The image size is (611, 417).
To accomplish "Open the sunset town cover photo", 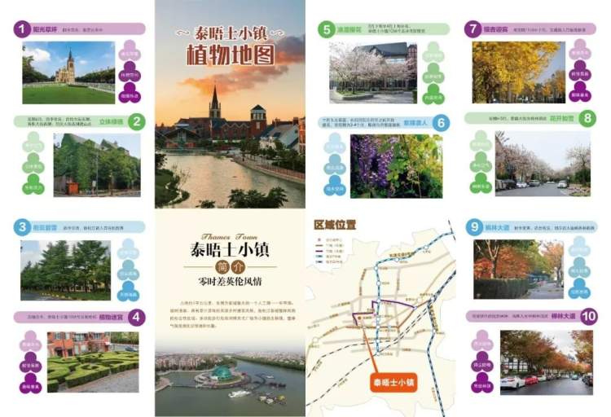I will [230, 104].
